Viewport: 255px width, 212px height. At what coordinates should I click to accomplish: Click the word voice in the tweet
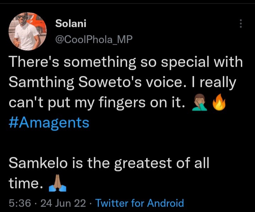pyautogui.click(x=164, y=82)
